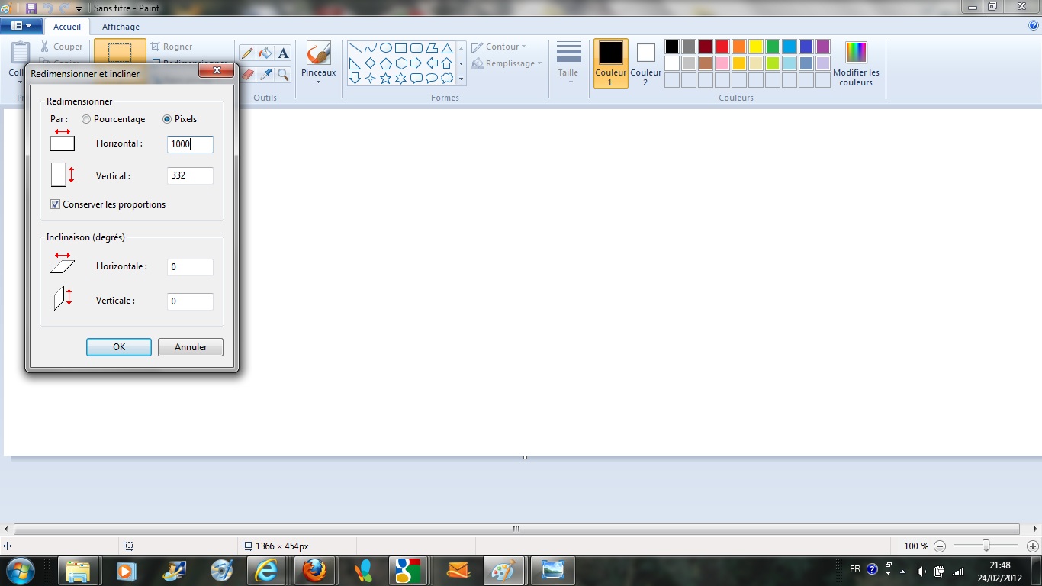Select the Pixels radio option
The width and height of the screenshot is (1042, 586).
[x=167, y=119]
